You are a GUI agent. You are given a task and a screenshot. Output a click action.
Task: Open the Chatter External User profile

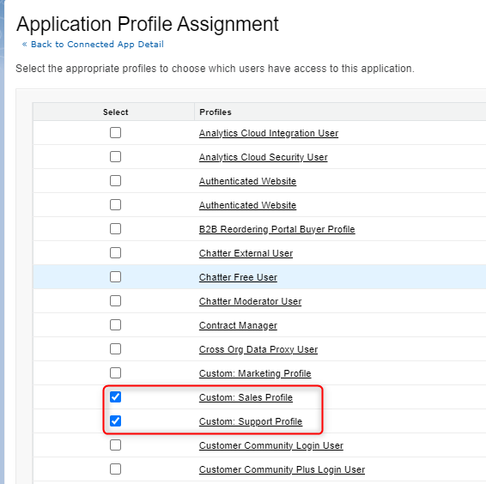(246, 253)
